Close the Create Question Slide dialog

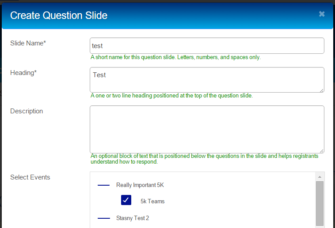coord(322,14)
